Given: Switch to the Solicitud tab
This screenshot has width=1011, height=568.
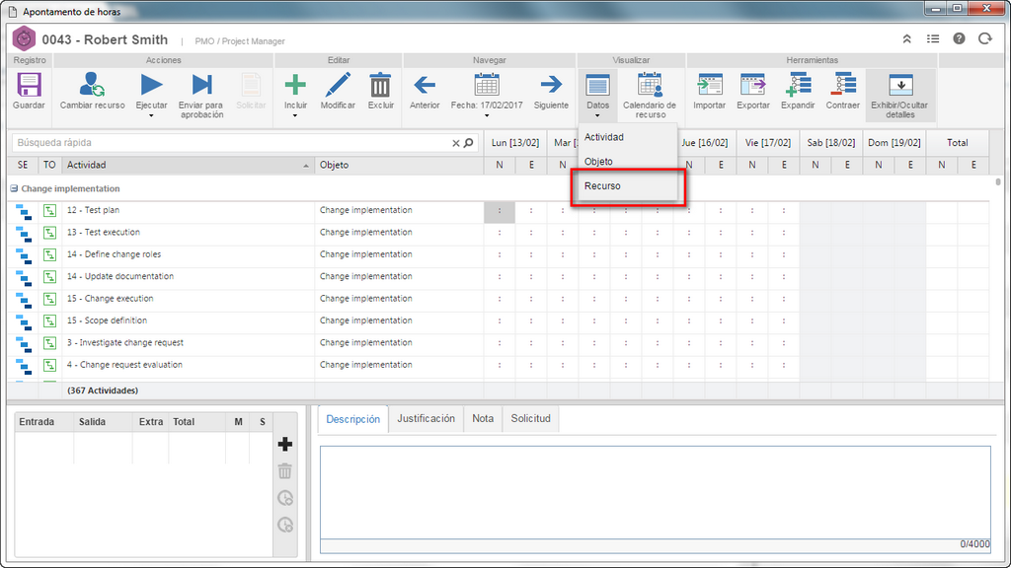Looking at the screenshot, I should coord(530,418).
